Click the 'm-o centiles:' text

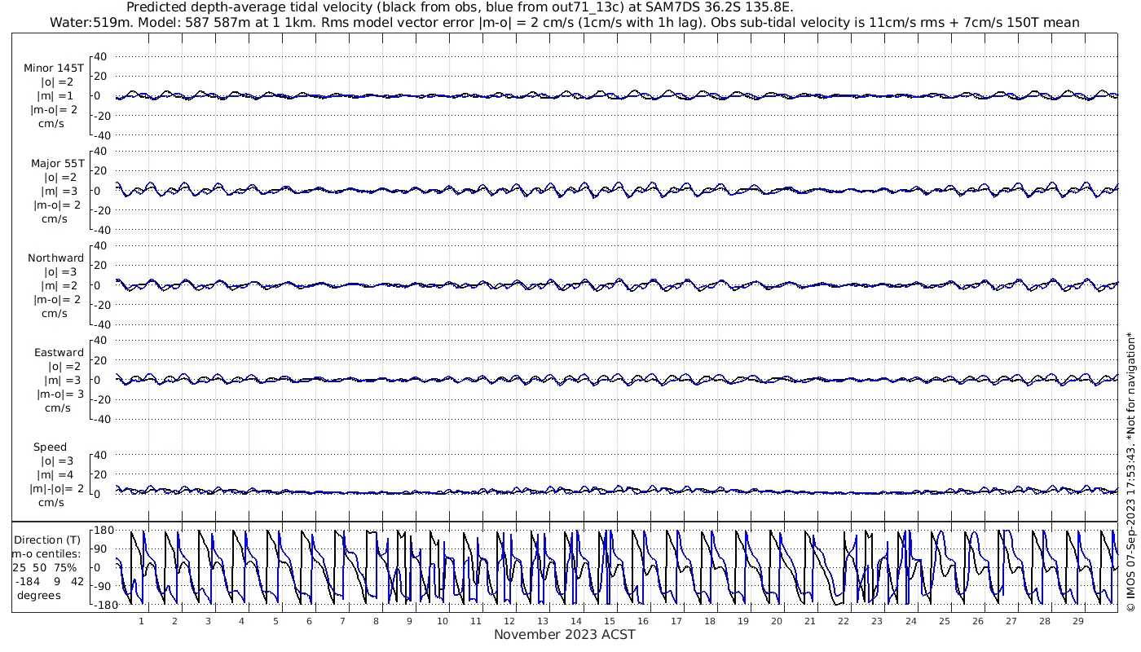click(x=45, y=553)
